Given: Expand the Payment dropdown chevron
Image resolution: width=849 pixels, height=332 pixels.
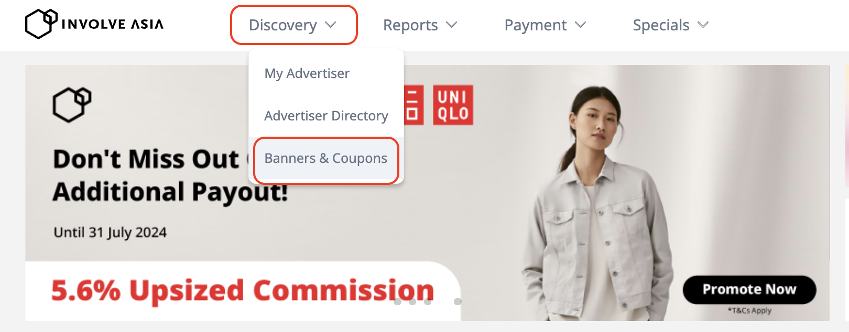Looking at the screenshot, I should click(580, 25).
